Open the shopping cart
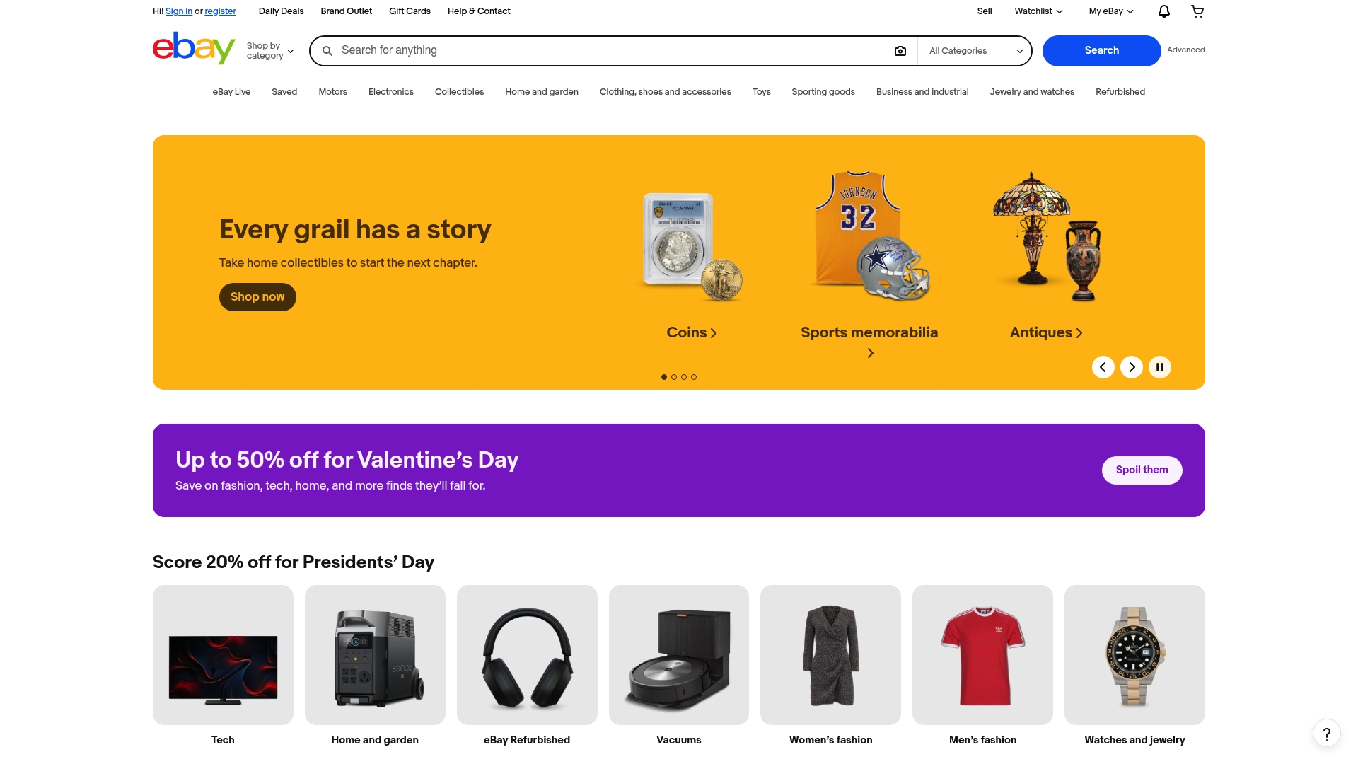Screen dimensions: 1358x764 pyautogui.click(x=1197, y=11)
